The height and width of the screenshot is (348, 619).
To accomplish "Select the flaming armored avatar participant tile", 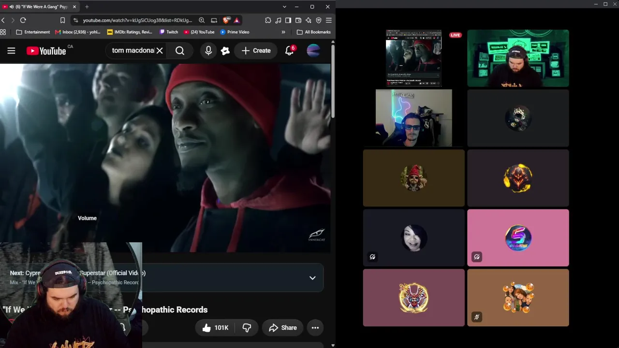I will [518, 178].
